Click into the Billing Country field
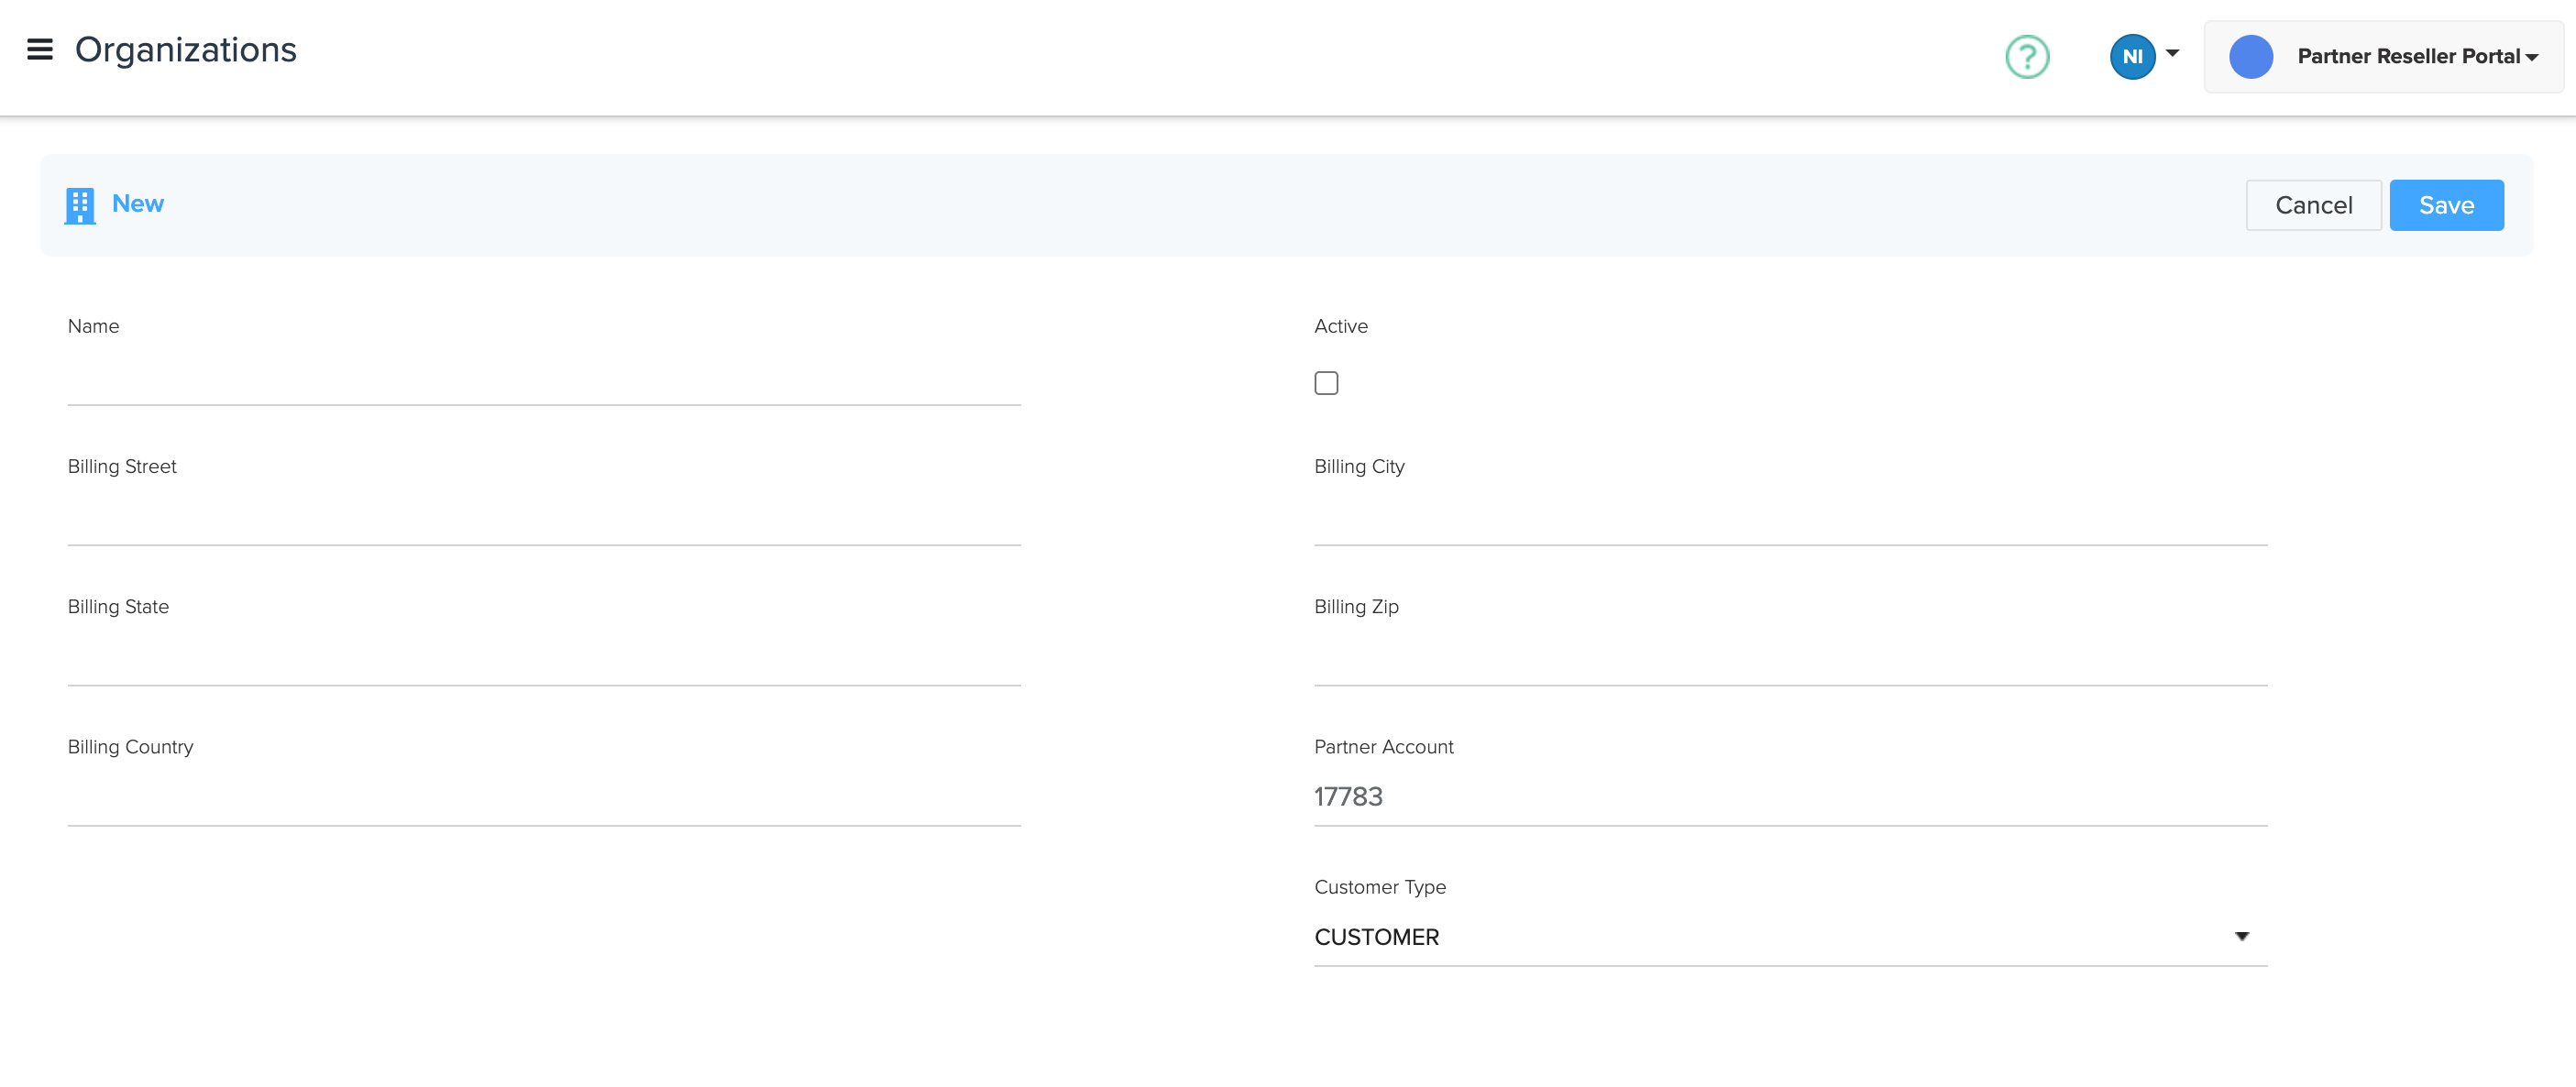Image resolution: width=2576 pixels, height=1087 pixels. pos(543,799)
